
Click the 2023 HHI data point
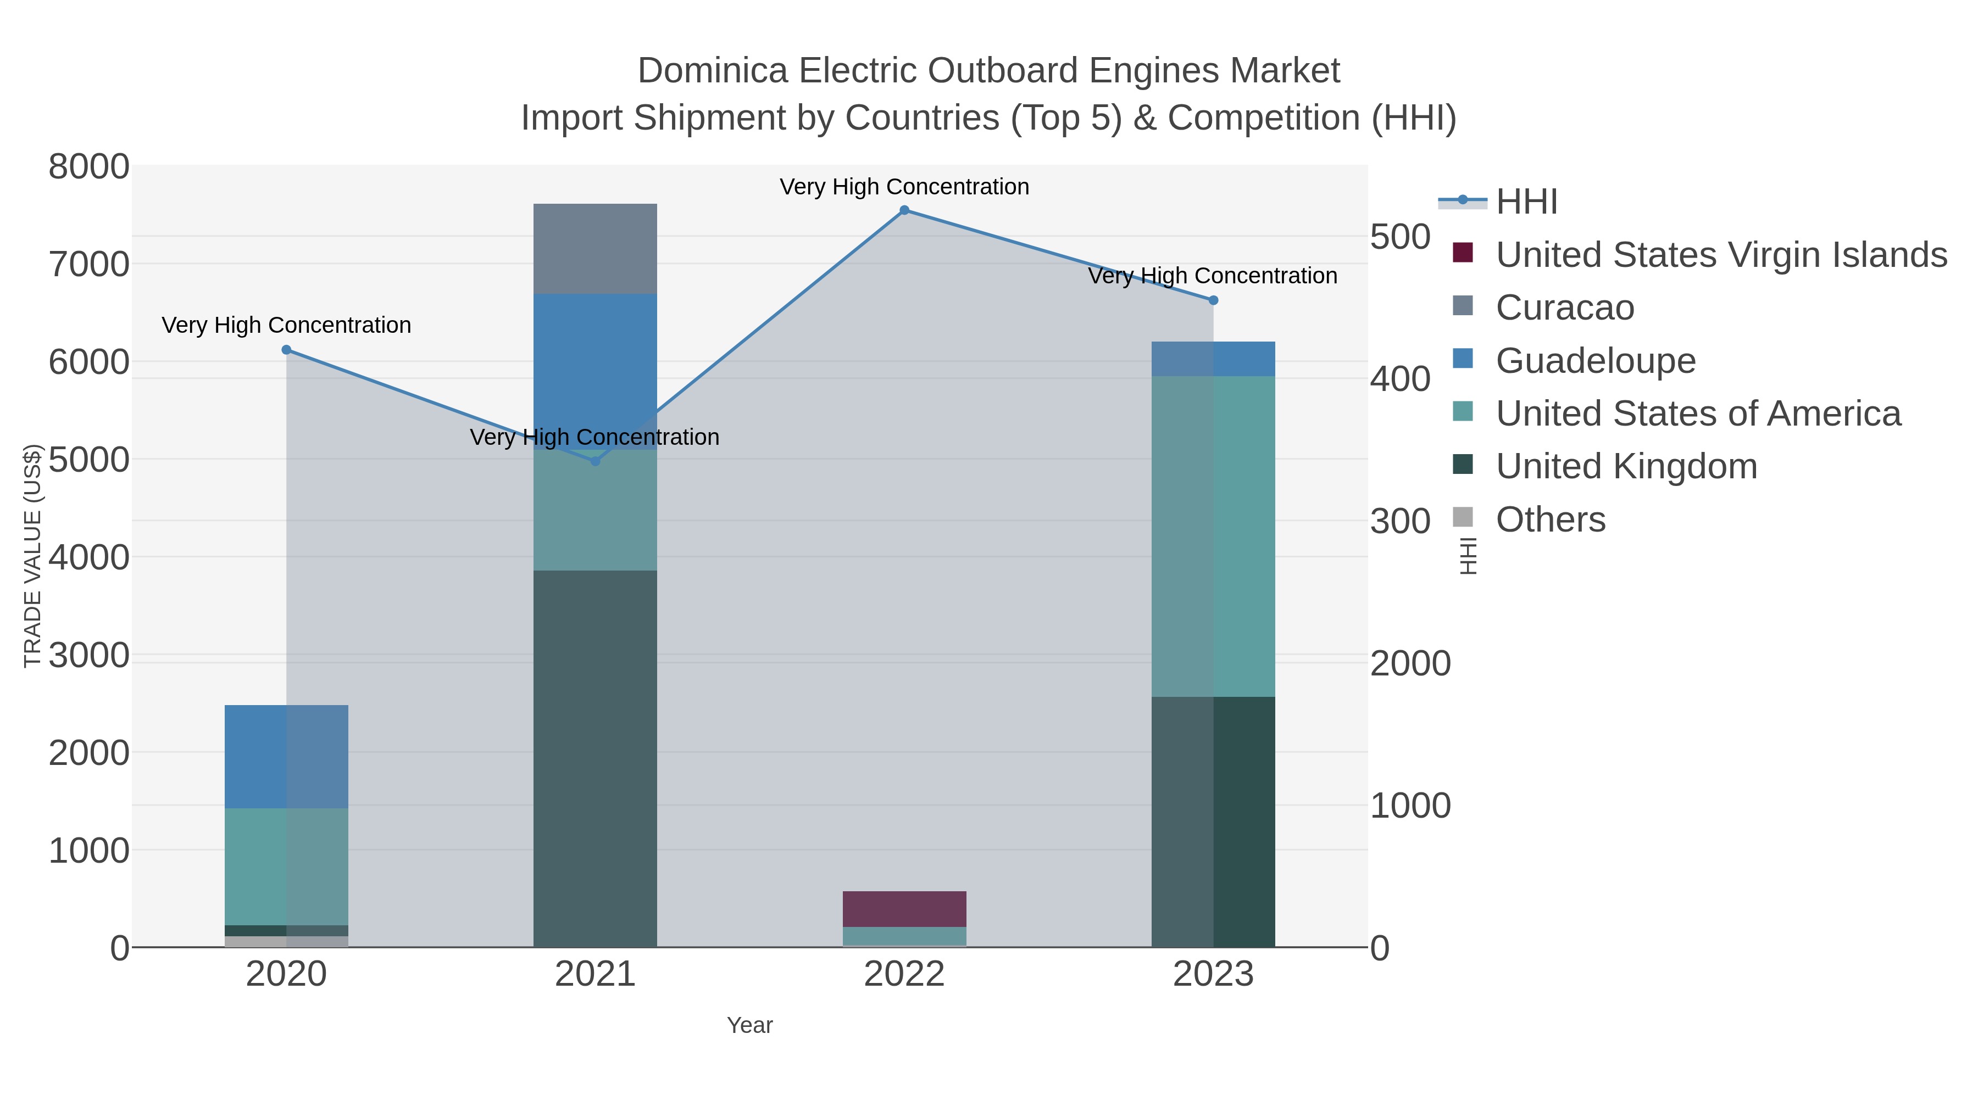(x=1213, y=300)
